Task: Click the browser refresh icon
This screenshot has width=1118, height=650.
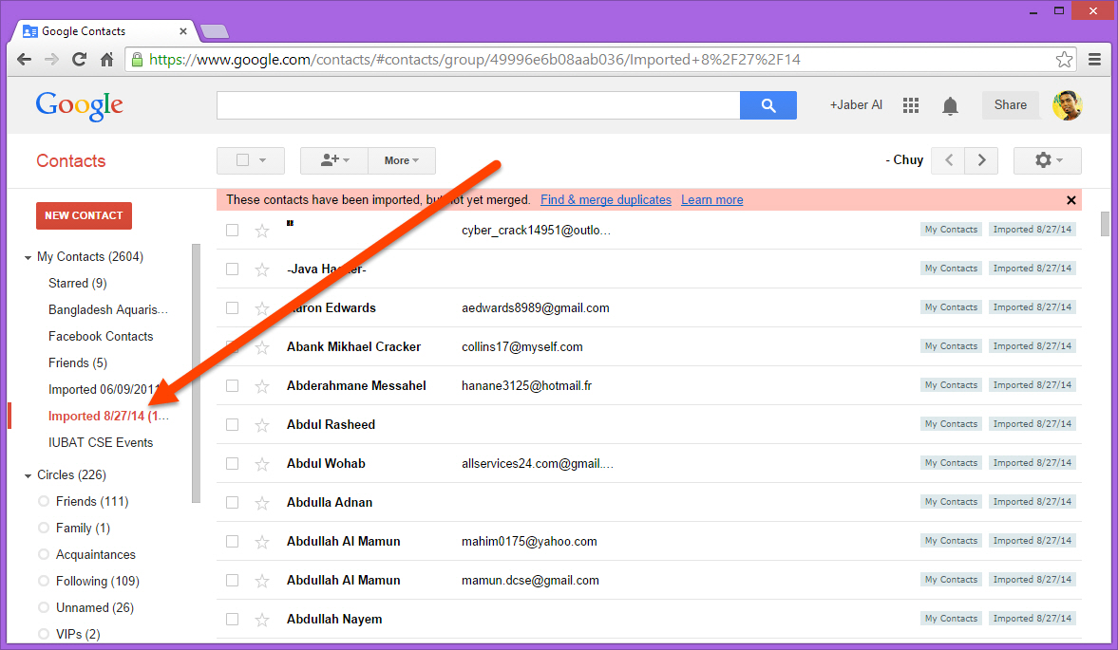Action: [80, 59]
